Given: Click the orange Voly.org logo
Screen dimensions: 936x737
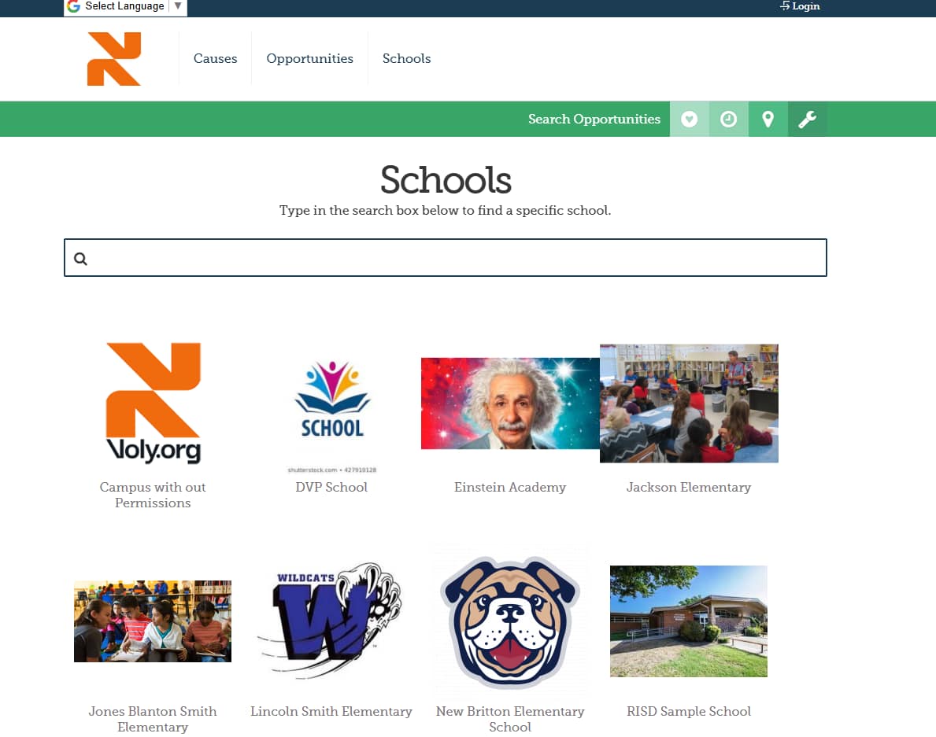Looking at the screenshot, I should (114, 58).
